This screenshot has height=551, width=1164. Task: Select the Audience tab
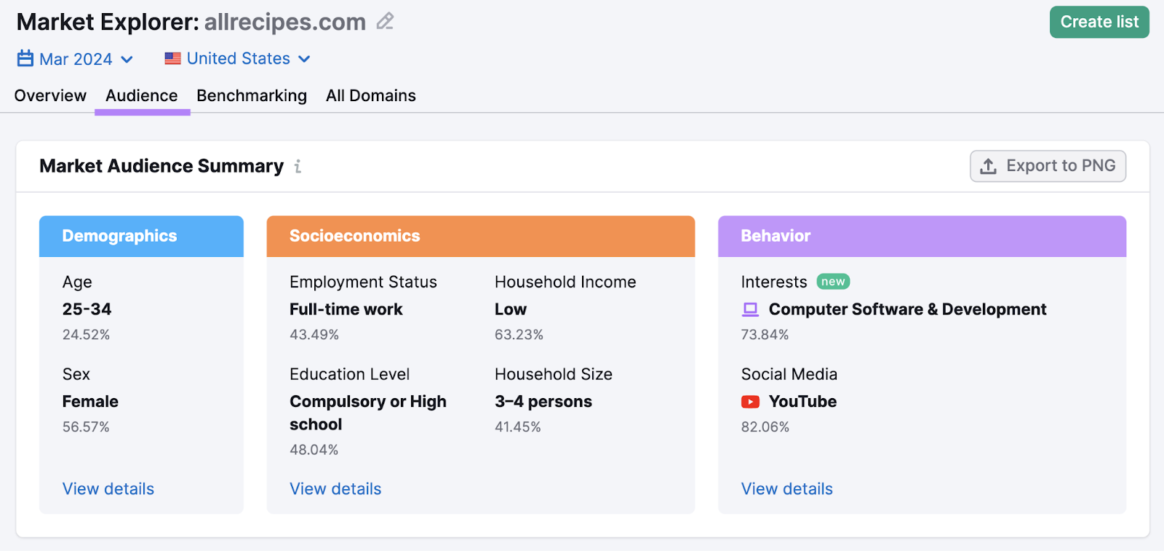coord(142,96)
